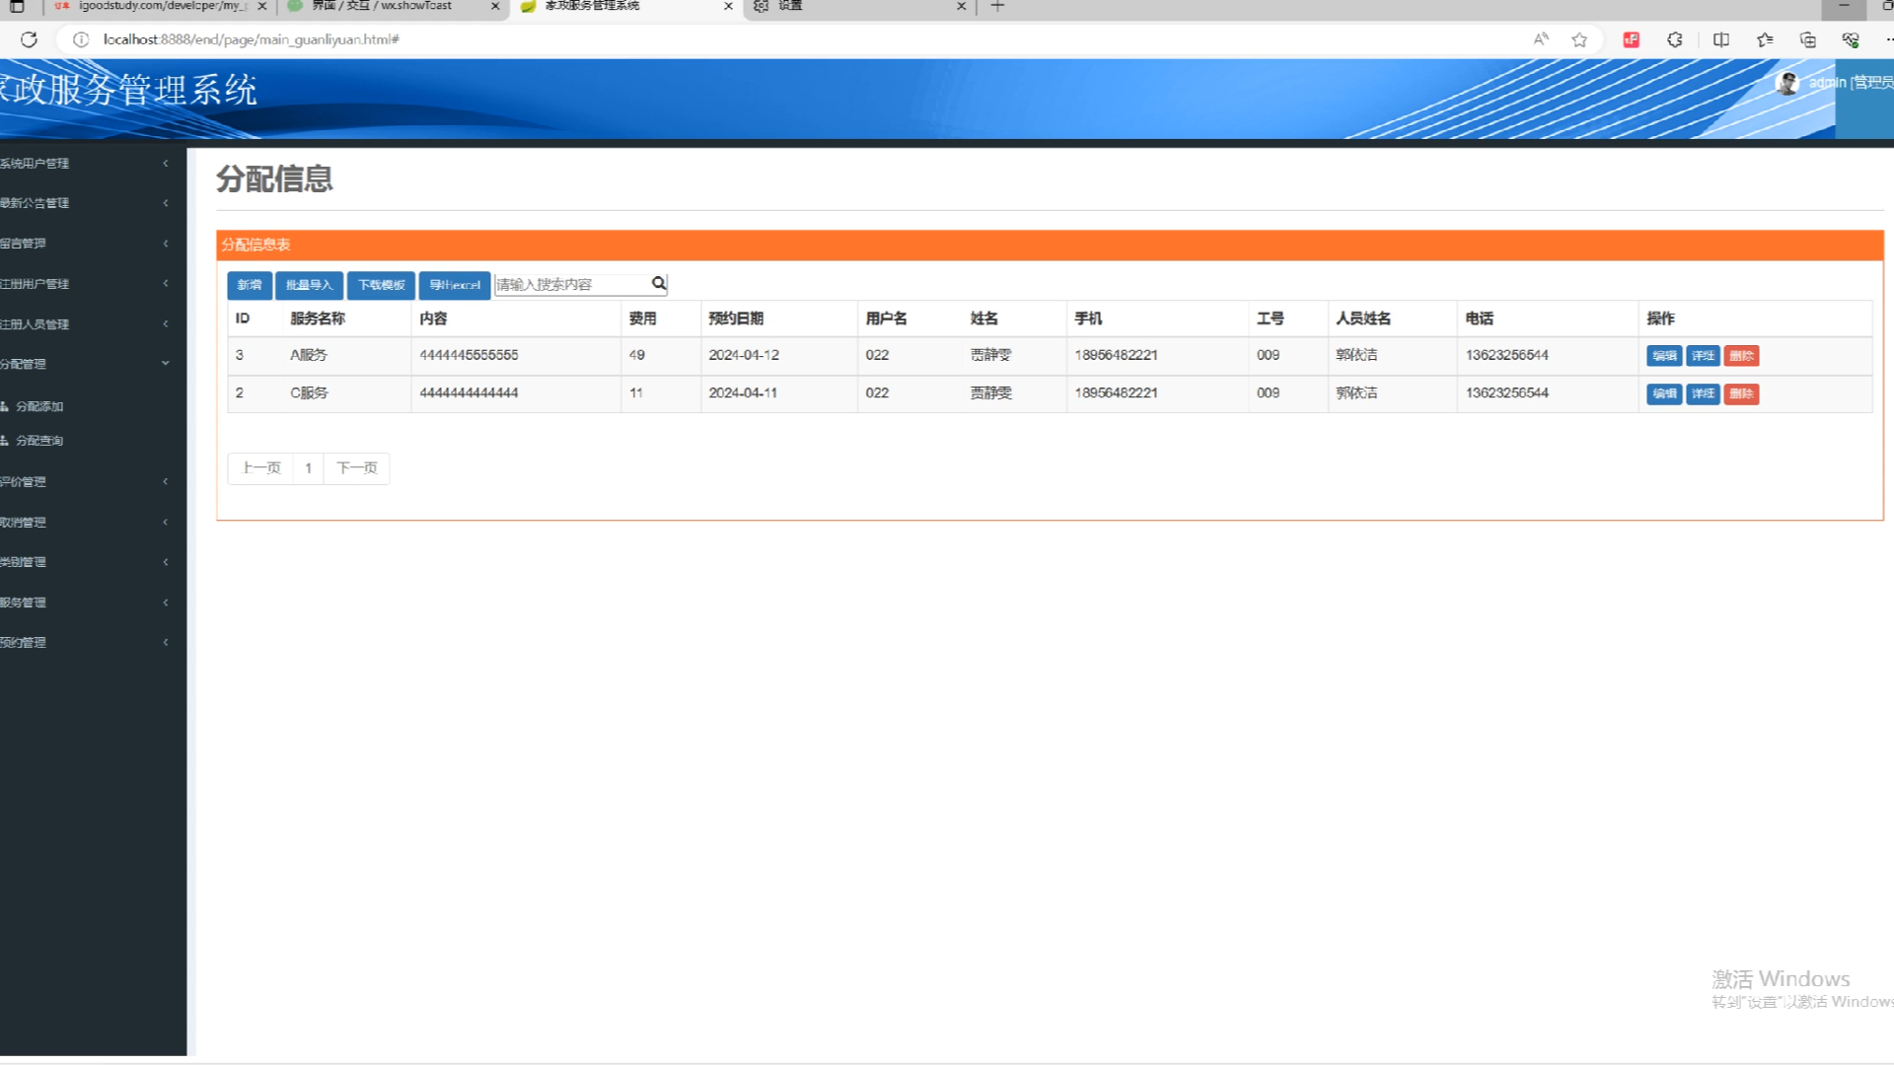This screenshot has width=1894, height=1065.
Task: Click 编辑 icon on row ID 3
Action: pyautogui.click(x=1662, y=355)
